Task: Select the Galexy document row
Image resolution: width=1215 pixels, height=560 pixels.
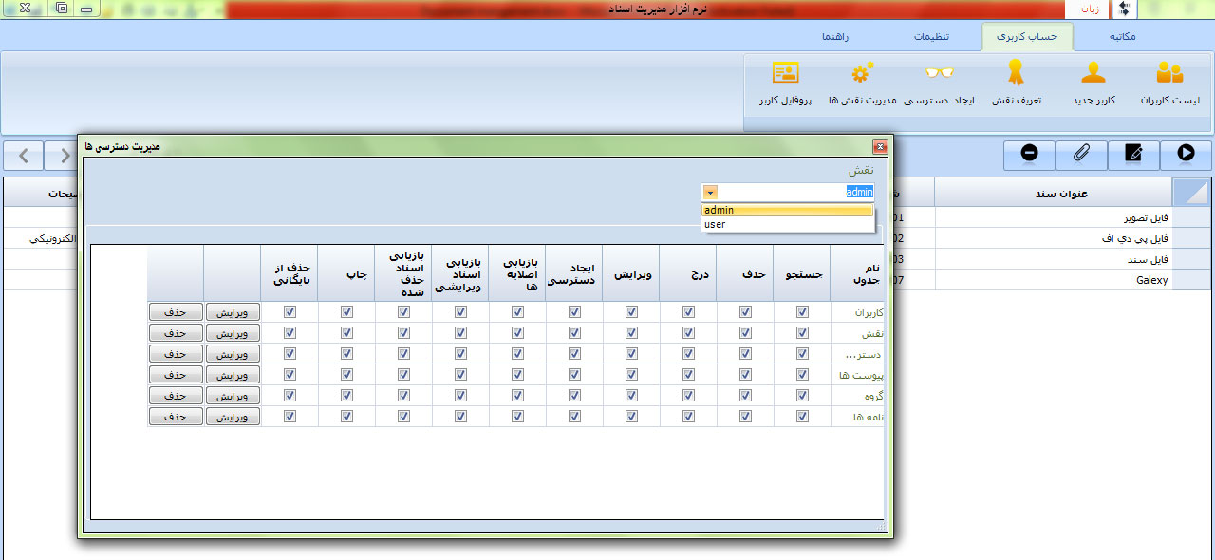Action: tap(1052, 280)
